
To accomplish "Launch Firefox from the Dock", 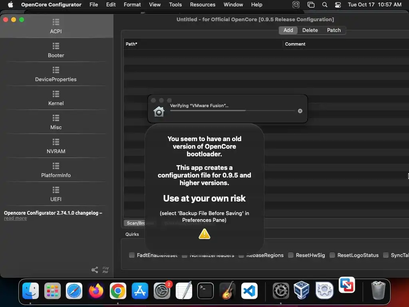I will coord(96,291).
